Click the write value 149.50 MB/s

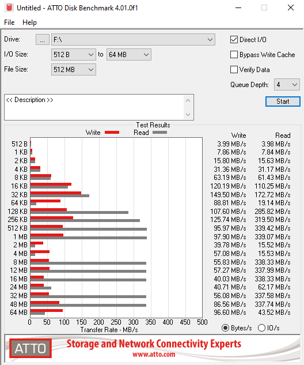point(228,194)
